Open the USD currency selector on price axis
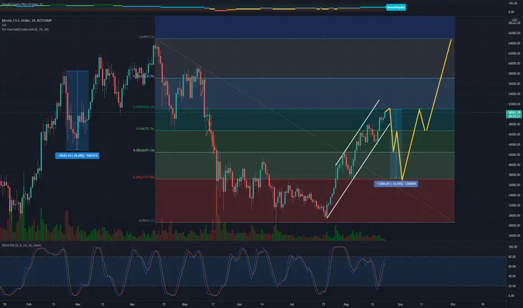The height and width of the screenshot is (308, 523). (x=515, y=20)
